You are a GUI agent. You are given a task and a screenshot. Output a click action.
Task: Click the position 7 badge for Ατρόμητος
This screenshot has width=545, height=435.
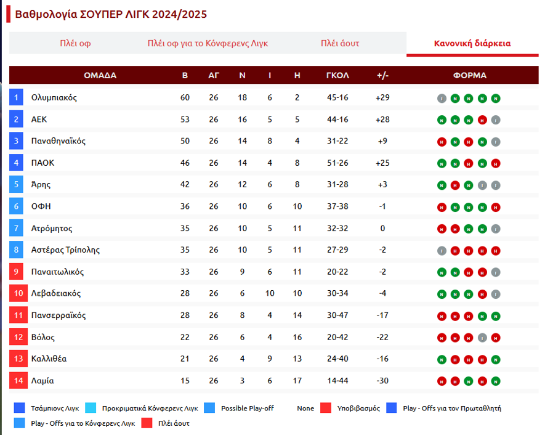tap(16, 228)
